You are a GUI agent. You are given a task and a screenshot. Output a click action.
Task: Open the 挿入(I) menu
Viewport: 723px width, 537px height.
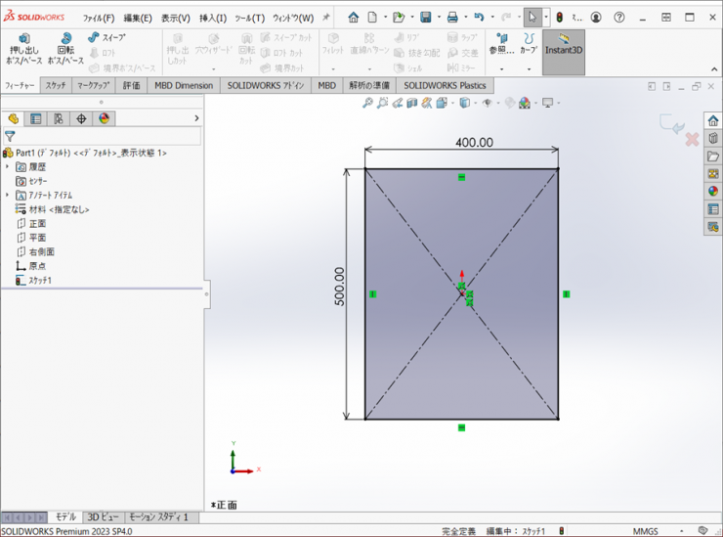tap(213, 18)
